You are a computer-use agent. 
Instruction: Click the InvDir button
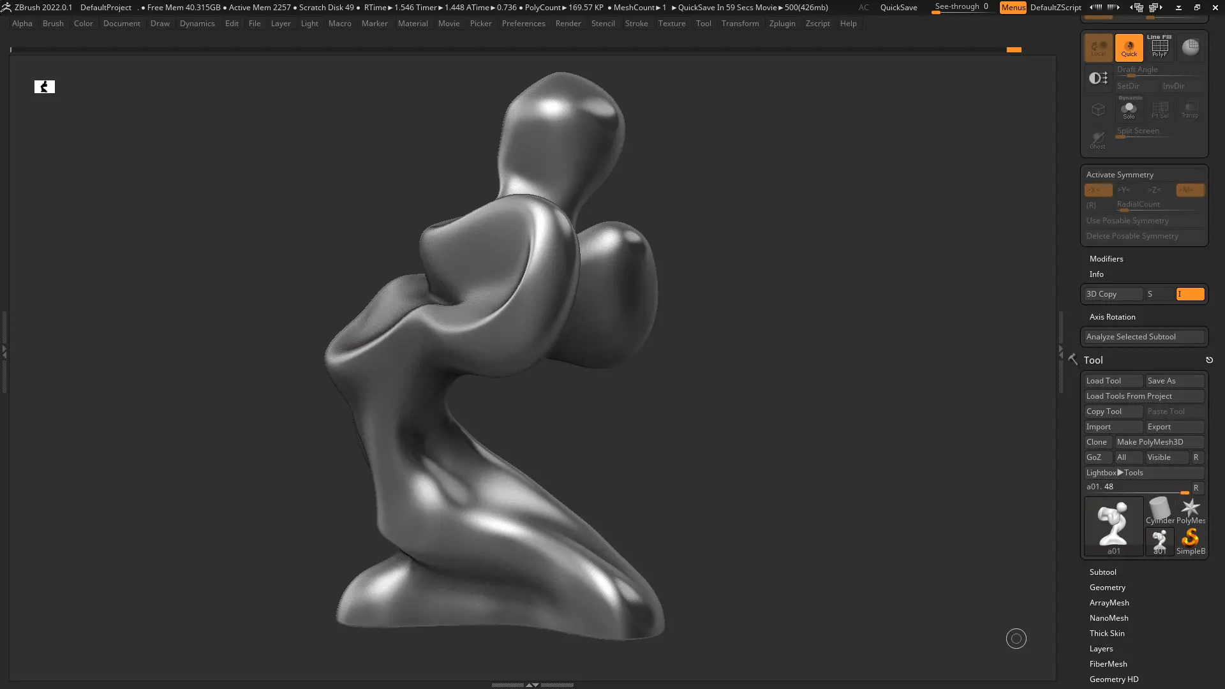click(1182, 86)
